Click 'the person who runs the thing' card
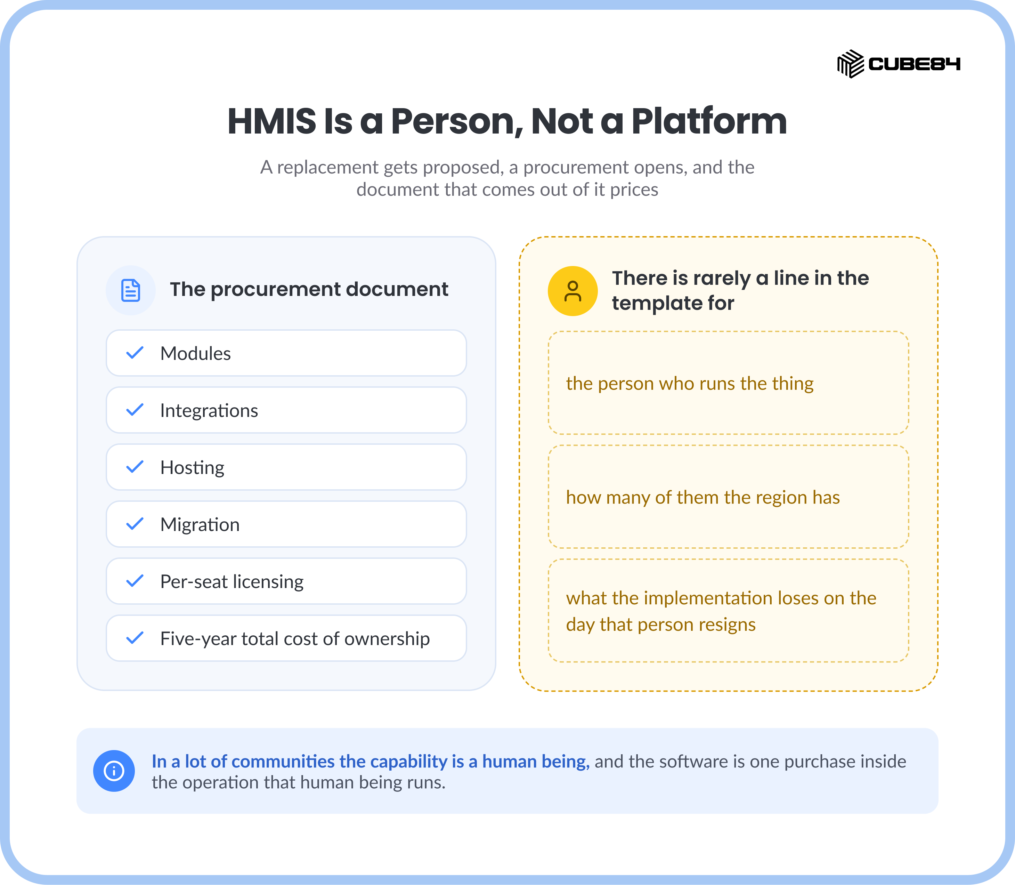 tap(728, 383)
